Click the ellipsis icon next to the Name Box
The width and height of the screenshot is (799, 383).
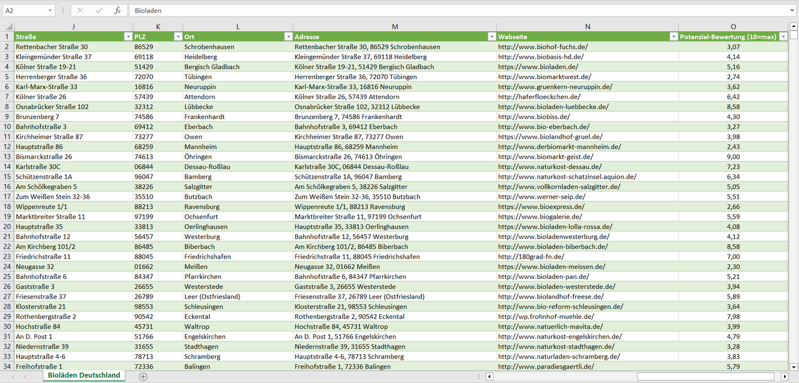pyautogui.click(x=64, y=11)
